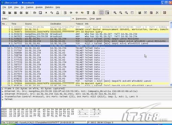Reset zoom to normal size icon
Image resolution: width=172 pixels, height=125 pixels.
(x=126, y=13)
